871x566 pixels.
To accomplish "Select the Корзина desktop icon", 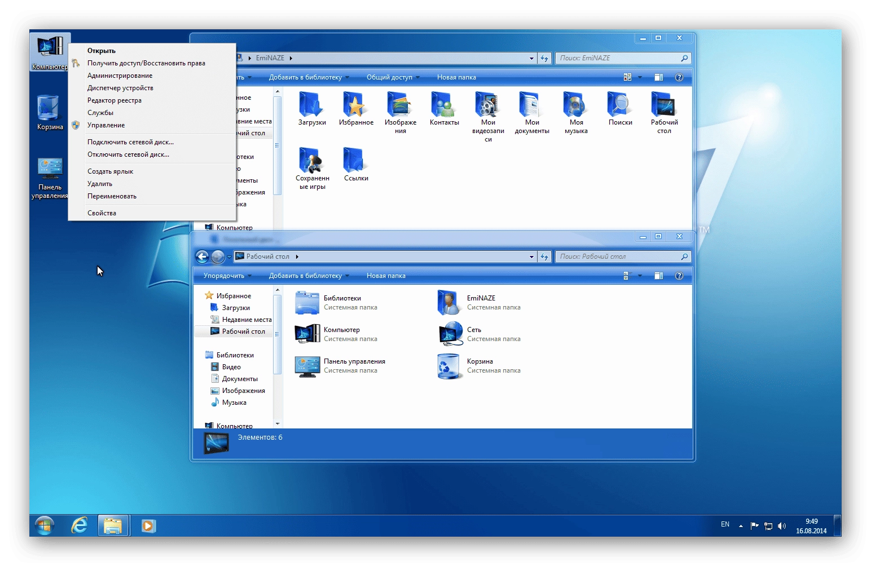I will pyautogui.click(x=50, y=113).
